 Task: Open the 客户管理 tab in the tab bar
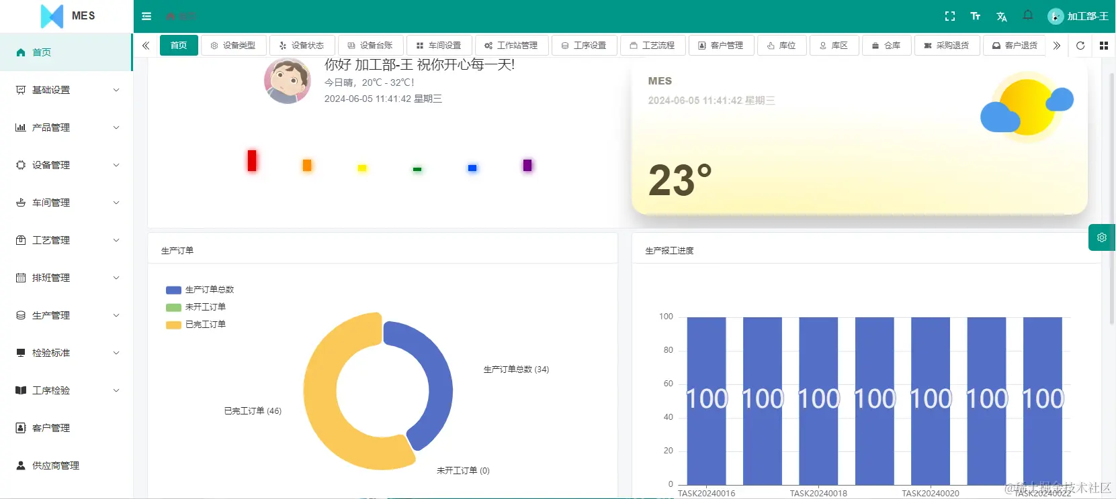[x=721, y=46]
